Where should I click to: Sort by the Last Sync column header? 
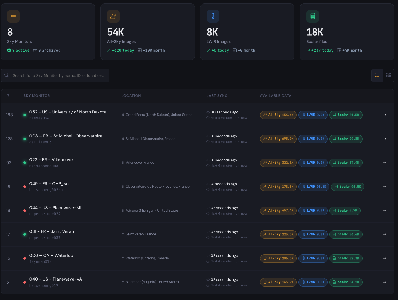pyautogui.click(x=217, y=96)
